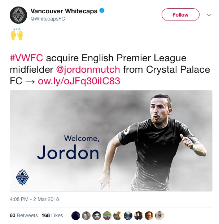View the 168 Likes list
This screenshot has height=224, width=219.
pos(52,215)
